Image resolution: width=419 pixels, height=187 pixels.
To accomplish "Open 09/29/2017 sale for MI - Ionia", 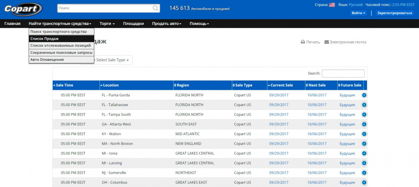I will (x=279, y=154).
